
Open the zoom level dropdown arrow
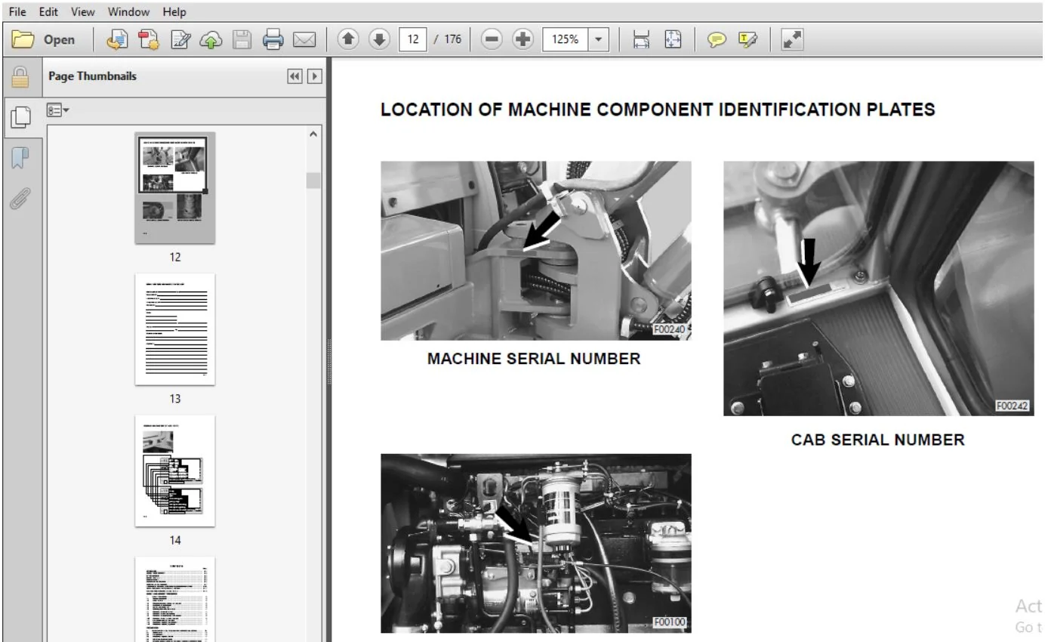(x=598, y=39)
